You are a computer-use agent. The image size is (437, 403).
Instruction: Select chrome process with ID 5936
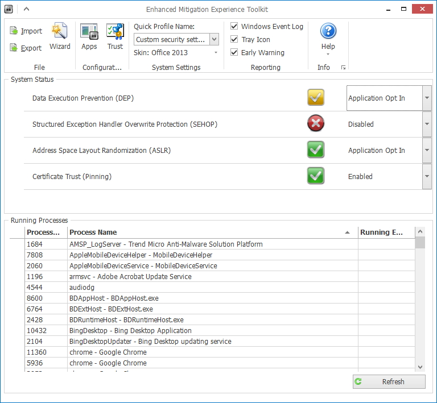pos(220,363)
